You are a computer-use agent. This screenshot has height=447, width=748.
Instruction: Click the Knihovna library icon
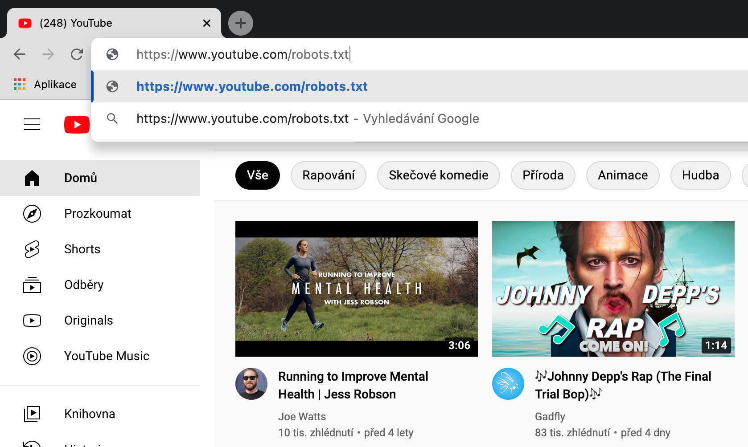point(32,414)
